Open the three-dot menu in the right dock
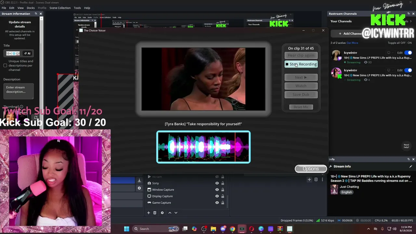The width and height of the screenshot is (416, 234). click(322, 179)
